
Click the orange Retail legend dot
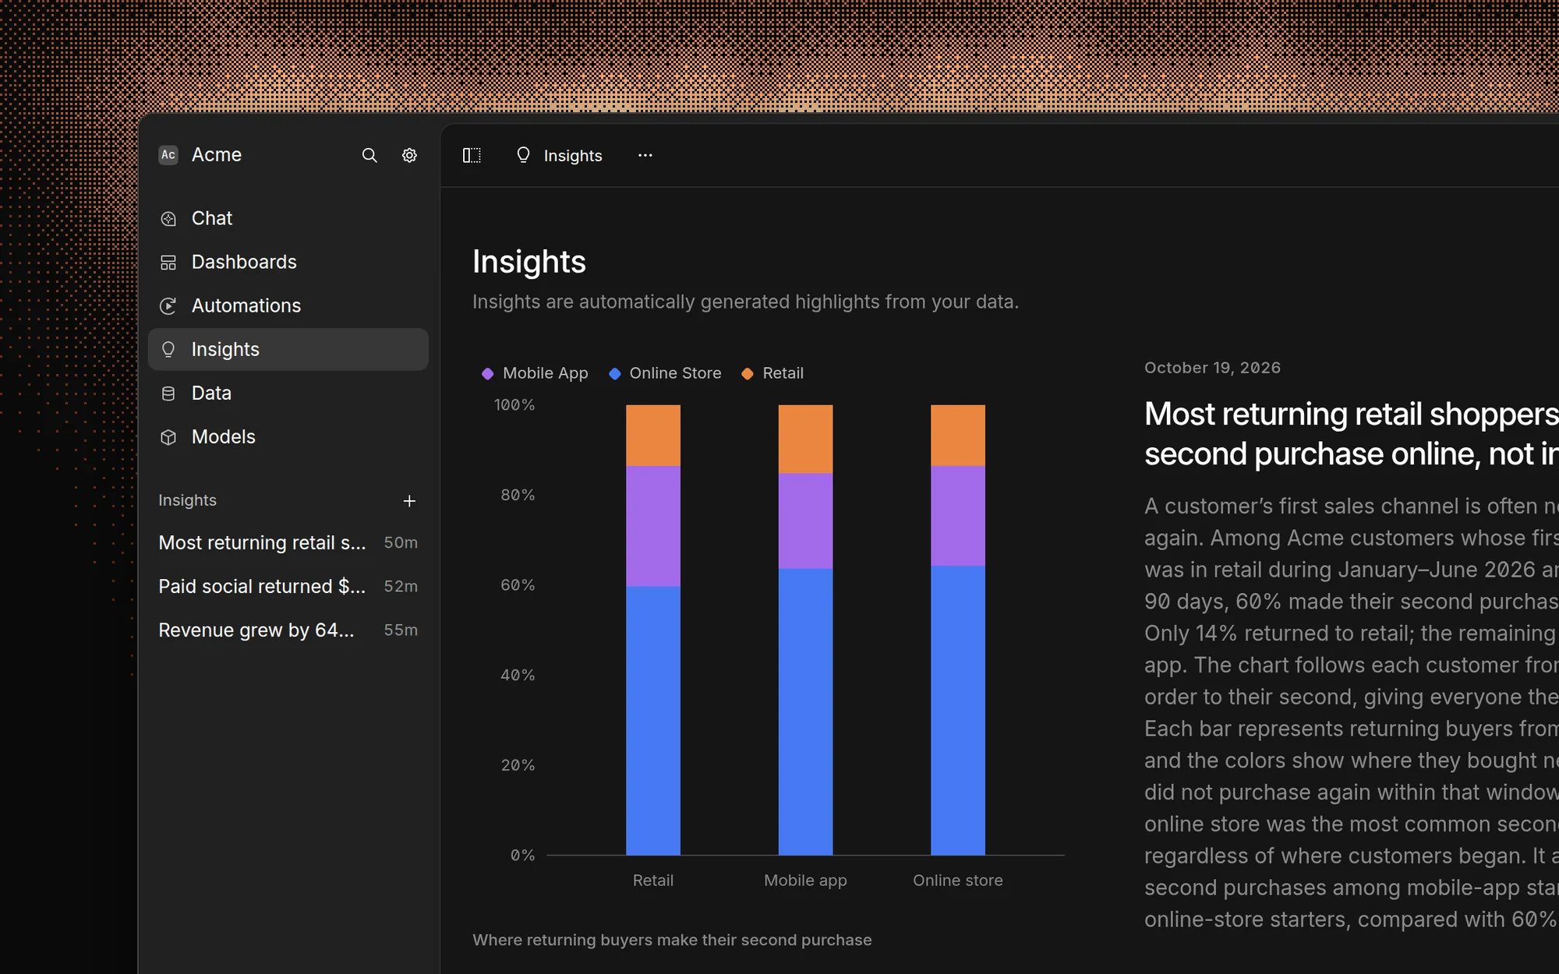click(x=747, y=374)
